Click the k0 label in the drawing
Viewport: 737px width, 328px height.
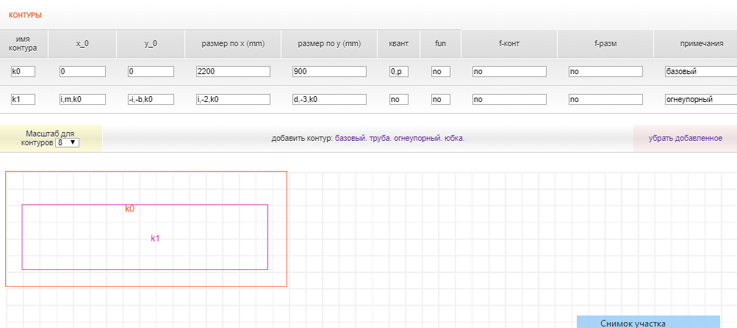(129, 209)
